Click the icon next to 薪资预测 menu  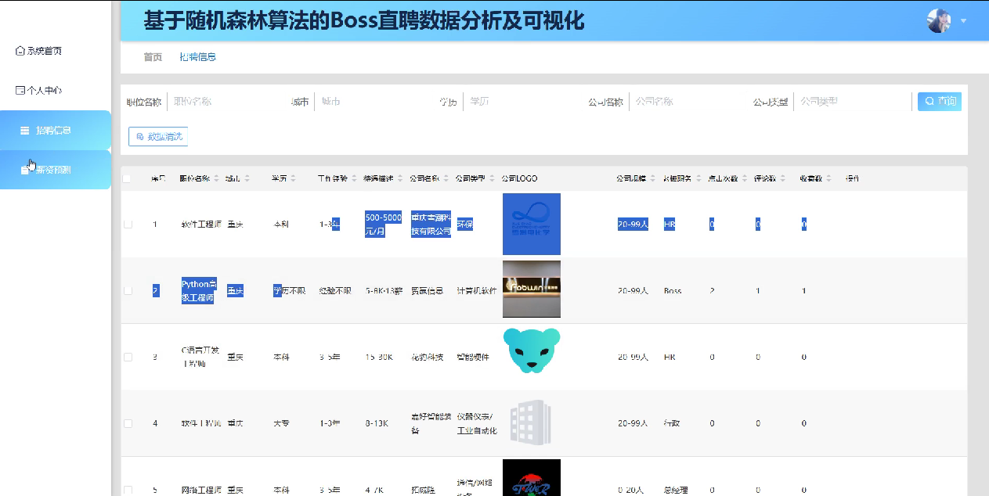pyautogui.click(x=23, y=168)
